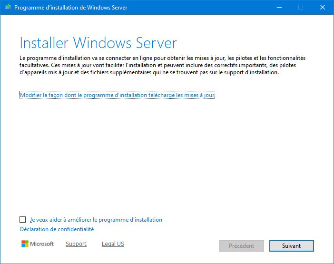This screenshot has width=334, height=264.
Task: Open the Legal US link
Action: point(113,244)
